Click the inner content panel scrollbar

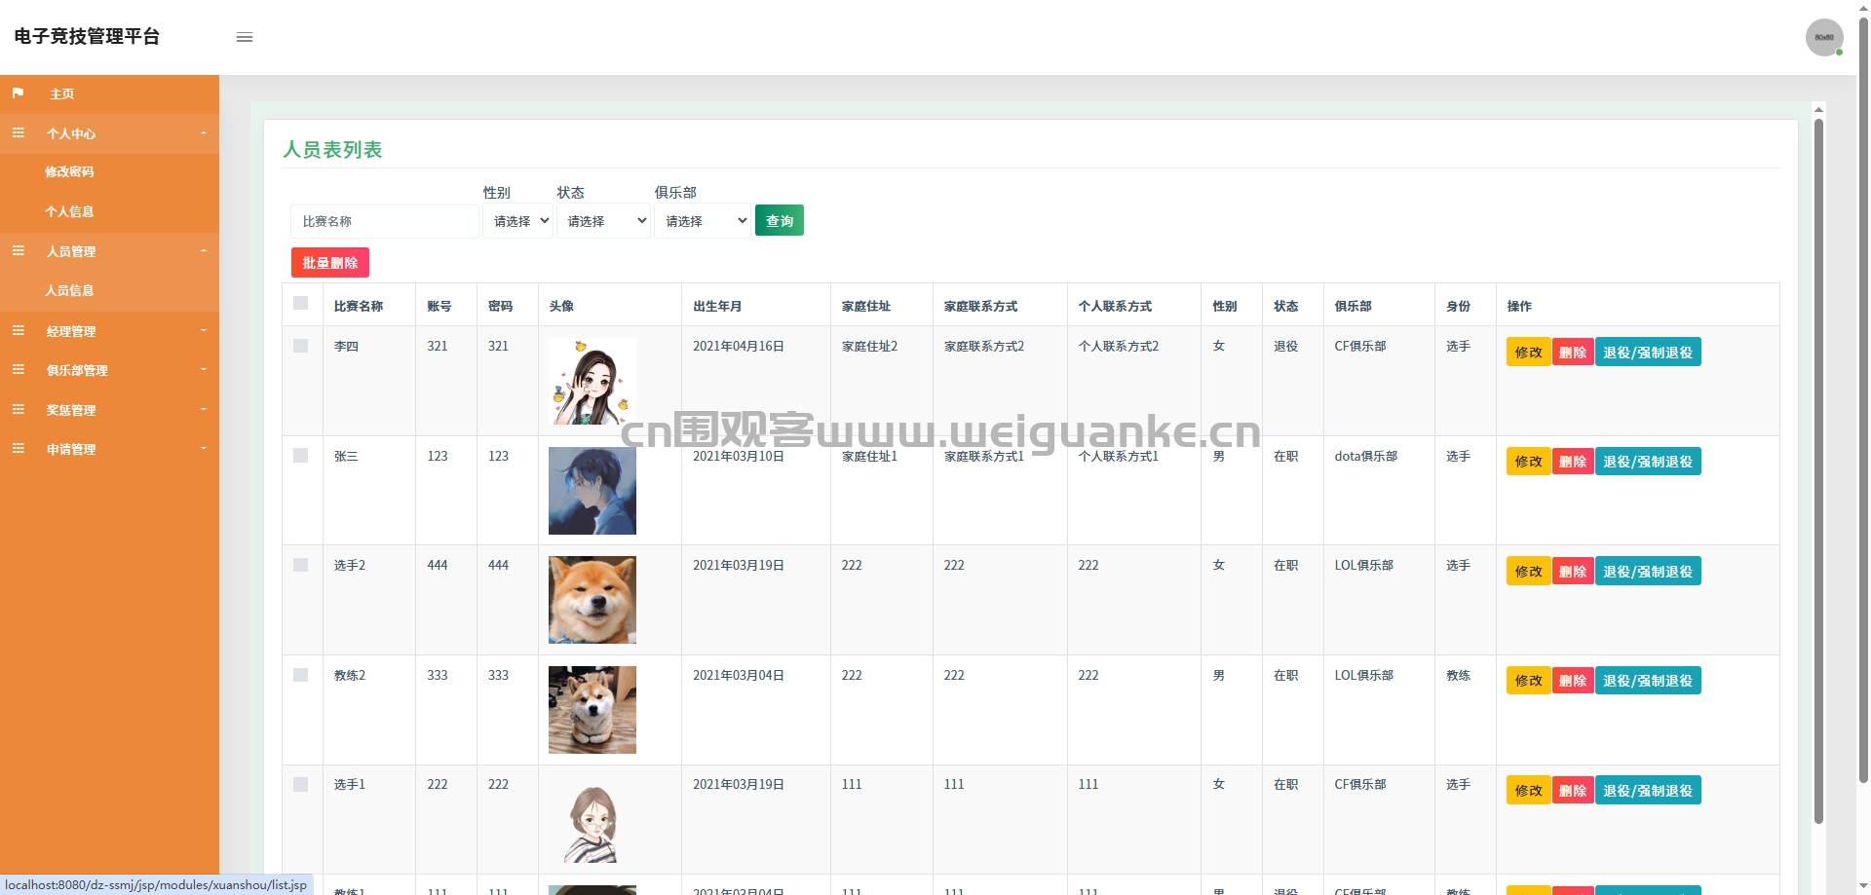click(x=1818, y=471)
